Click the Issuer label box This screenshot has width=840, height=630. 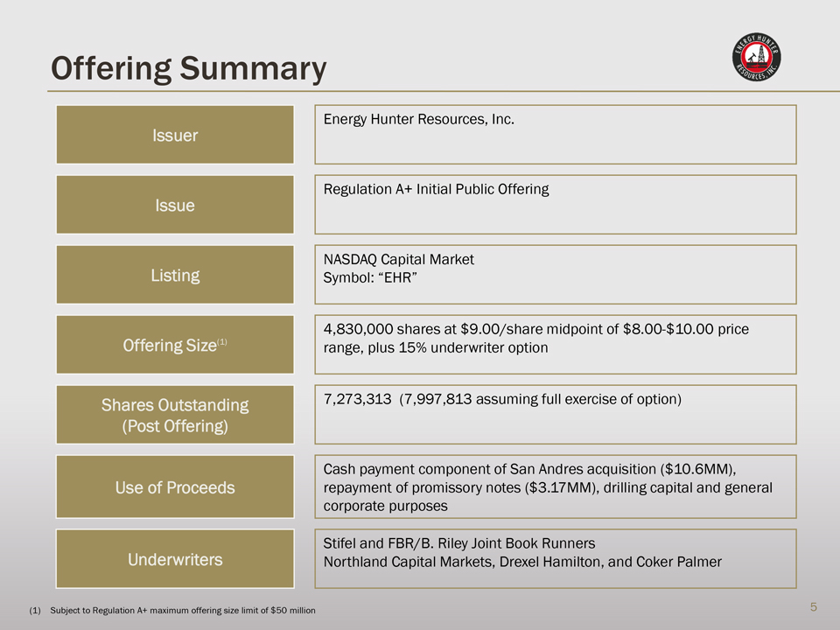point(175,135)
